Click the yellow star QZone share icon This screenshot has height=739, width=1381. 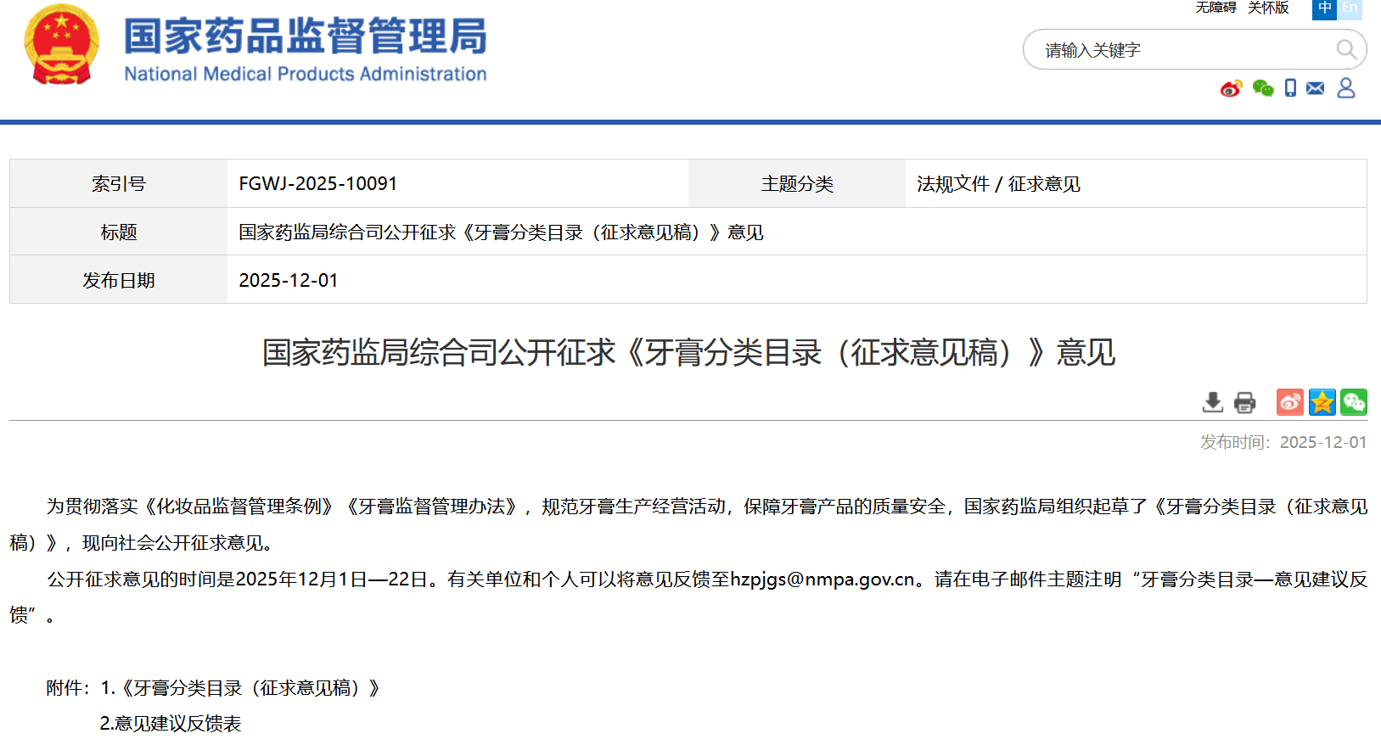pos(1322,402)
